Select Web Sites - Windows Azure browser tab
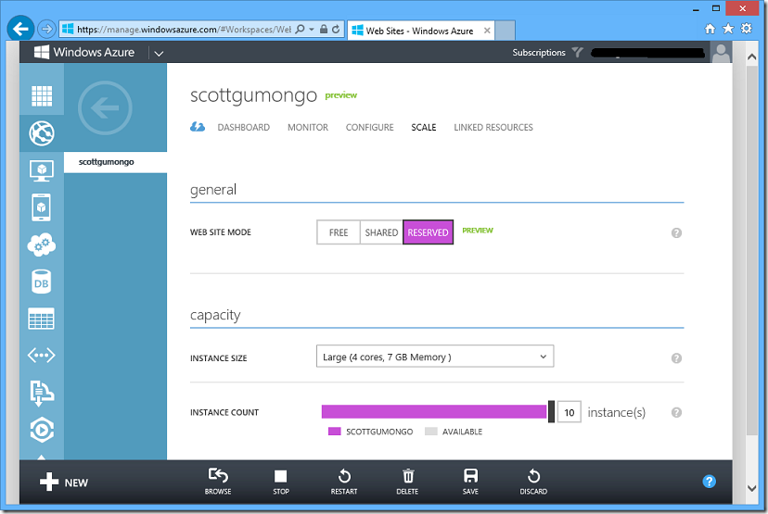Screen dimensions: 768x514 [x=419, y=31]
